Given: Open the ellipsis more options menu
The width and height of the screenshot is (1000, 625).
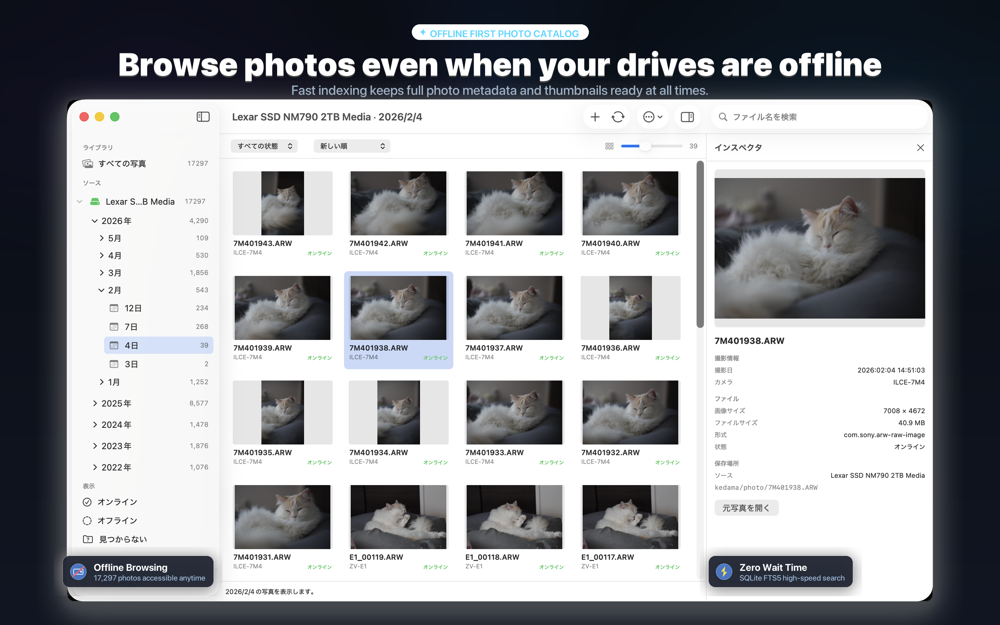Looking at the screenshot, I should pos(652,117).
